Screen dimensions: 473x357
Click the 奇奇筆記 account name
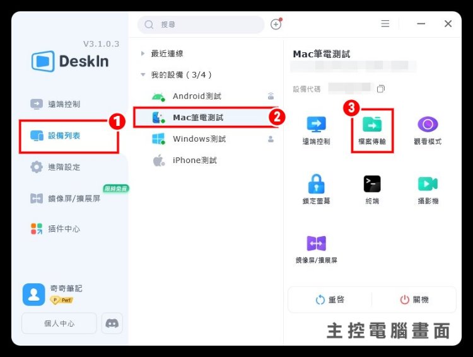pyautogui.click(x=66, y=288)
